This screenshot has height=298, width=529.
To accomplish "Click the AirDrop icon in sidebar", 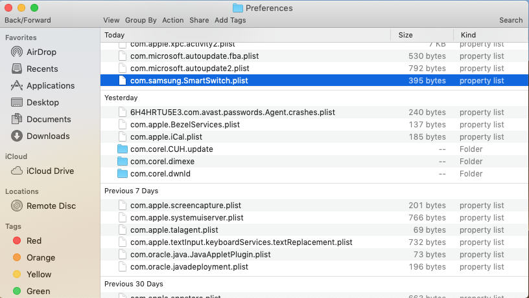I will pos(16,52).
